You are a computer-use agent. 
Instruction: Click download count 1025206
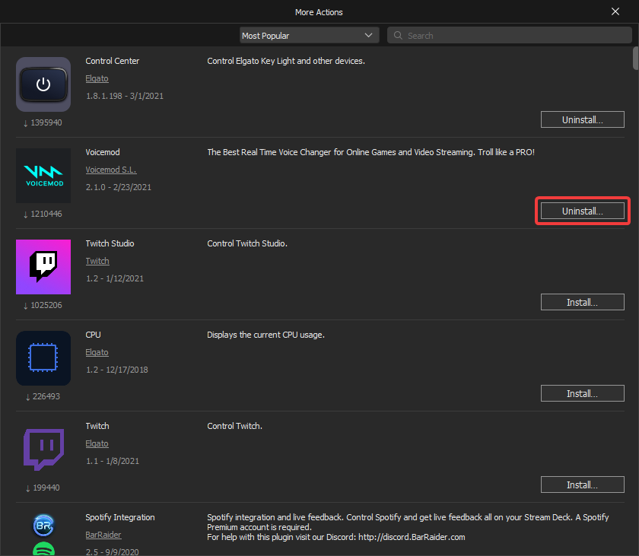click(x=43, y=305)
